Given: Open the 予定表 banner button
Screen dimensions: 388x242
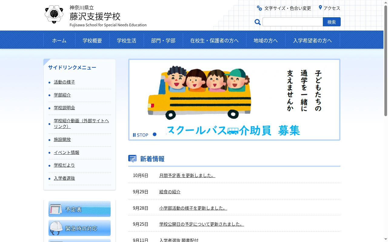Looking at the screenshot, I should coord(79,209).
